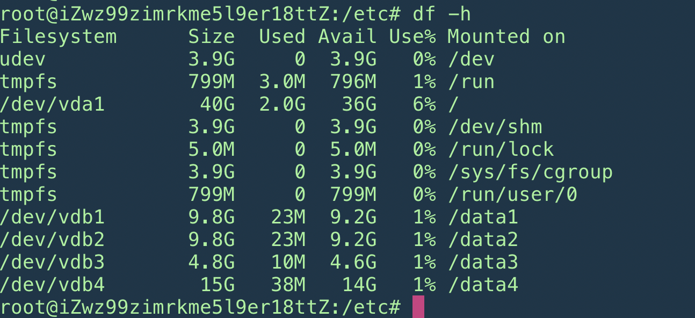Click the 'Mounted on' column header
Viewport: 695px width, 318px height.
click(506, 37)
